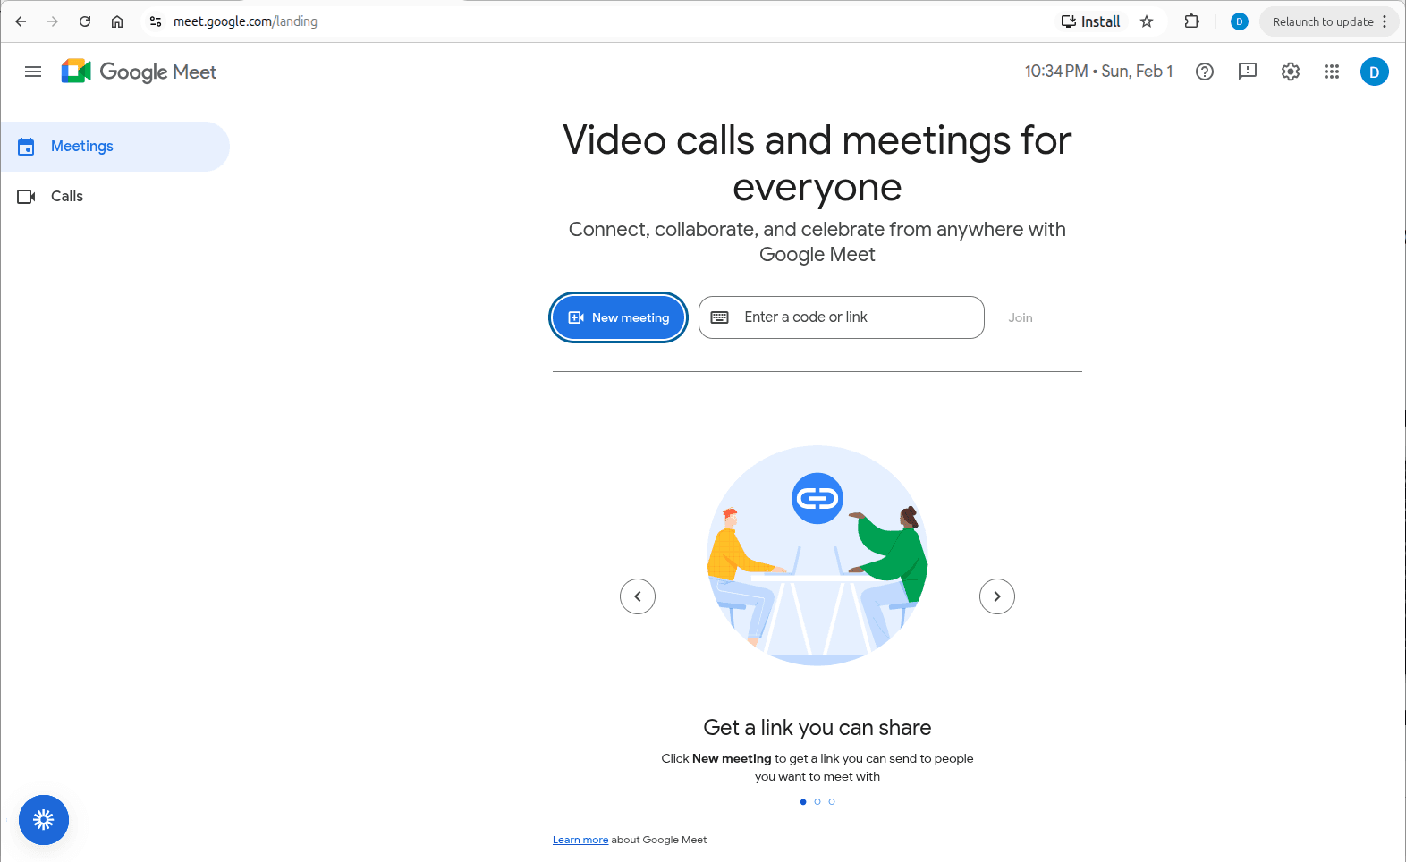Screen dimensions: 1406x862
Task: Open the Google apps grid
Action: point(1332,72)
